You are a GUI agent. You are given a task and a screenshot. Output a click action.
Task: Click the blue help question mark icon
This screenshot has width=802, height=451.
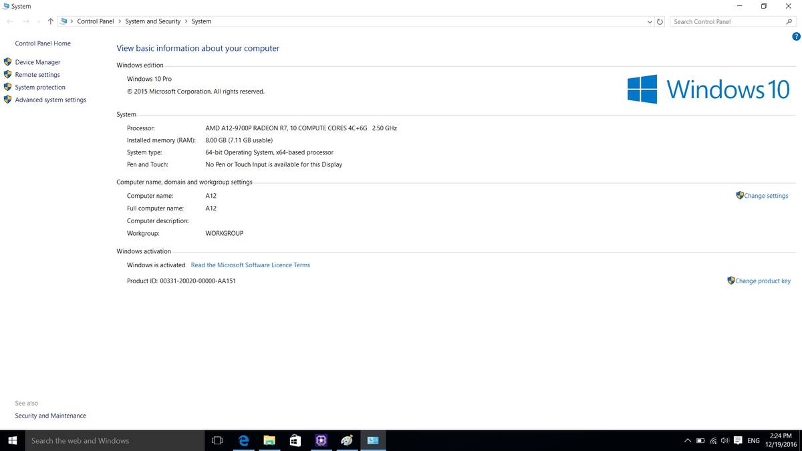click(x=795, y=37)
